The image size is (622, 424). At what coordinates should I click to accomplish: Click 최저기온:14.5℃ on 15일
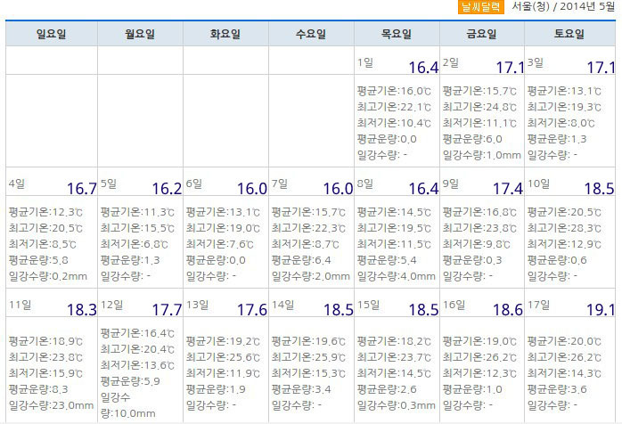click(x=394, y=373)
